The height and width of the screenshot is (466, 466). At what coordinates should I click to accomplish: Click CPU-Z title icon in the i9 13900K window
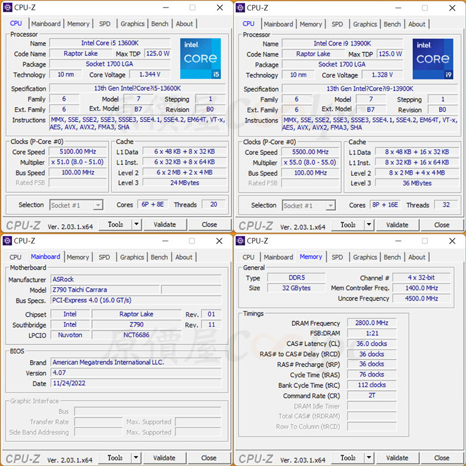pos(239,8)
